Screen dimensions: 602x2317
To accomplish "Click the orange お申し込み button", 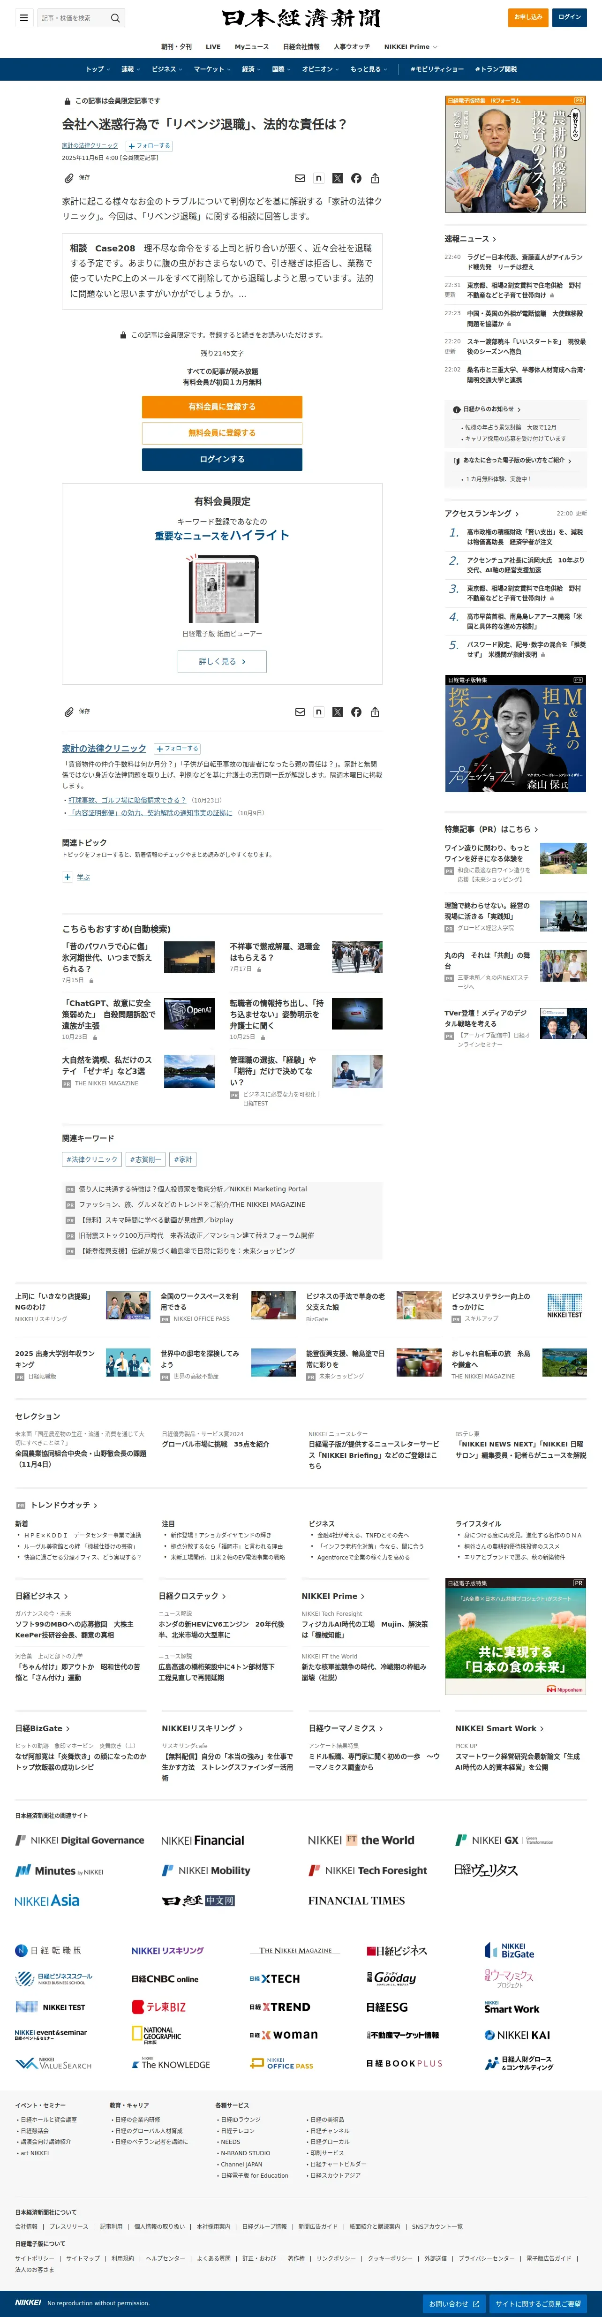I will coord(528,17).
